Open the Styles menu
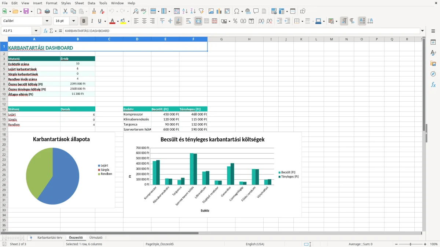The image size is (440, 247). pos(66,3)
